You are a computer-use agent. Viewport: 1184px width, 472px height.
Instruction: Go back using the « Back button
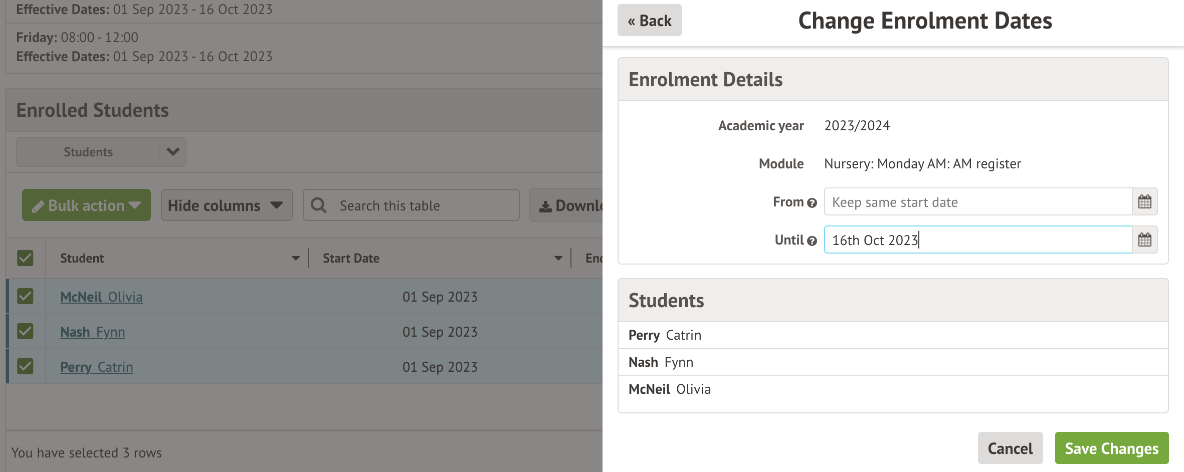(649, 21)
